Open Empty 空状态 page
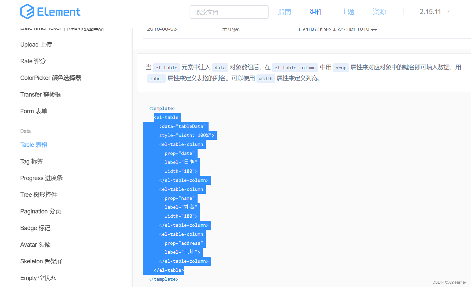471x287 pixels. [x=38, y=278]
